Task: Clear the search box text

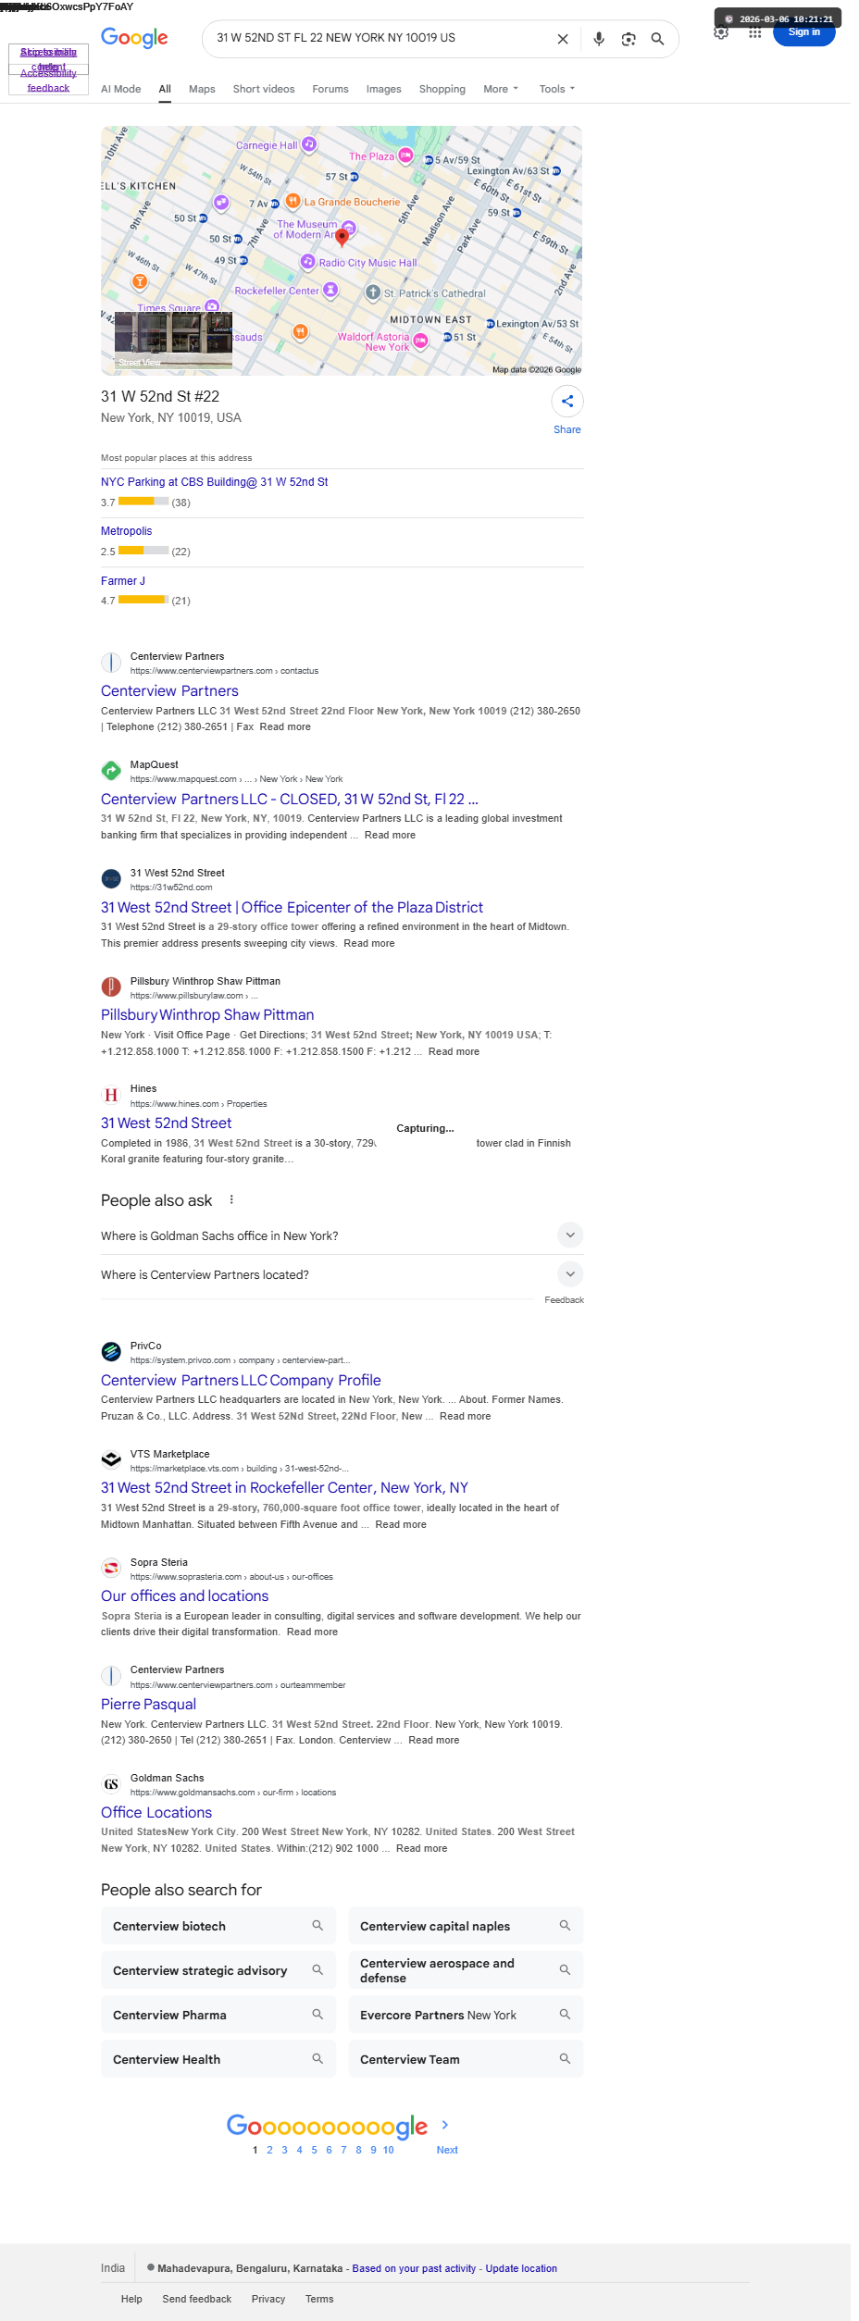Action: coord(562,39)
